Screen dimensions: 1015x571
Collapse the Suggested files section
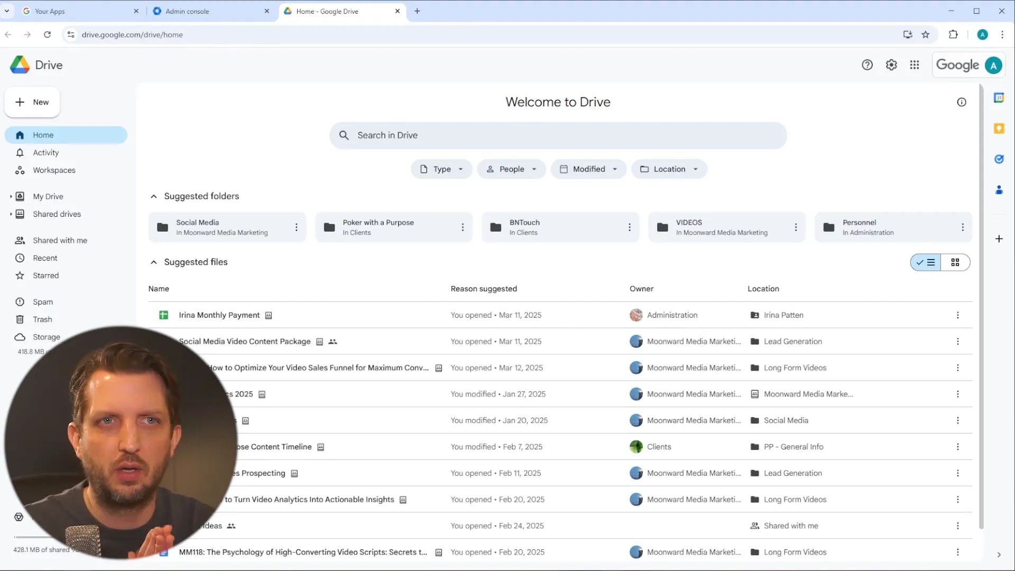click(153, 262)
